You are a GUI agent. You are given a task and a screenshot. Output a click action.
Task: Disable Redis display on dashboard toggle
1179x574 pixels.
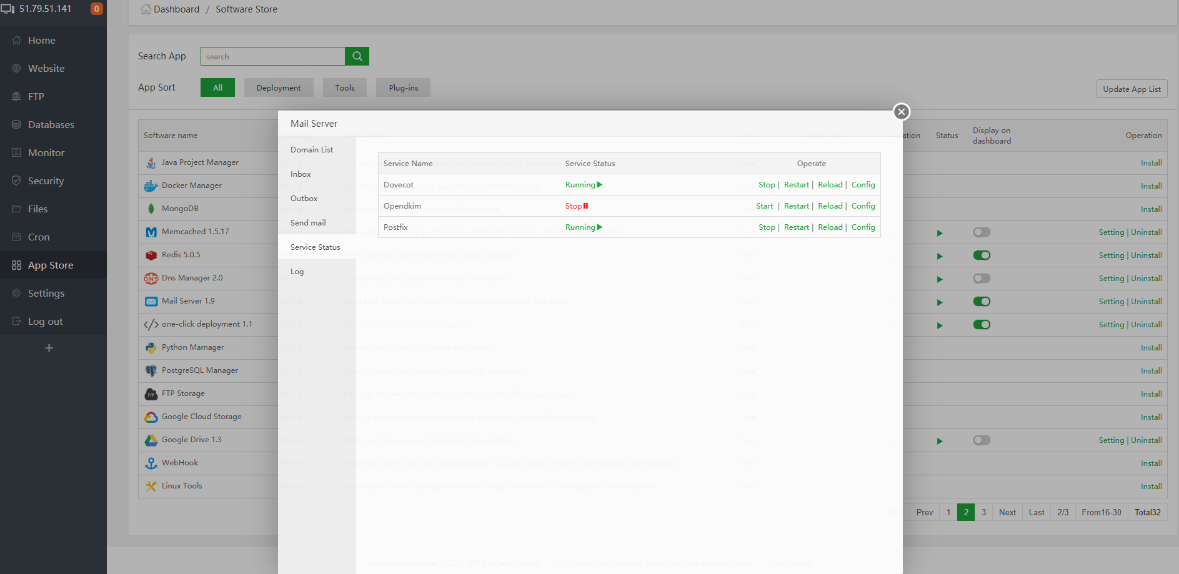pos(981,255)
